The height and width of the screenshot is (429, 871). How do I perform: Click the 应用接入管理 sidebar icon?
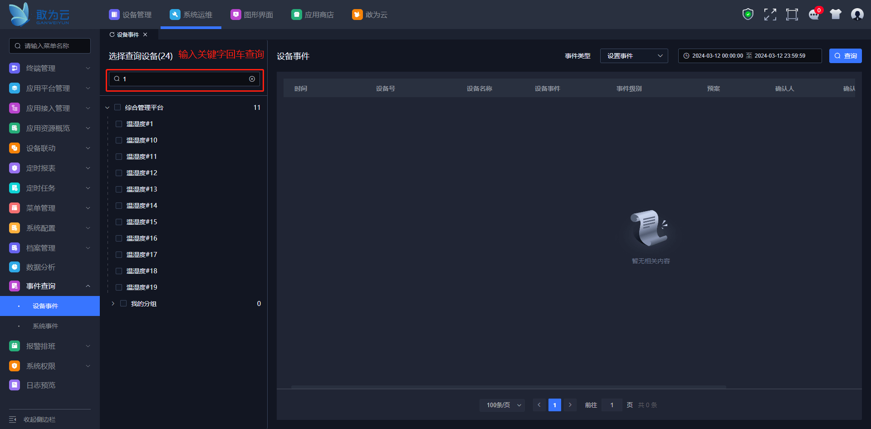[x=15, y=108]
